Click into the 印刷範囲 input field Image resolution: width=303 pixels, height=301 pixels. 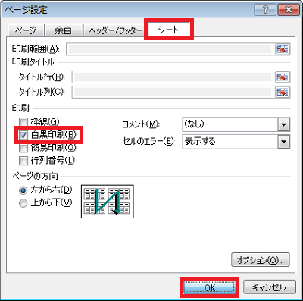170,49
